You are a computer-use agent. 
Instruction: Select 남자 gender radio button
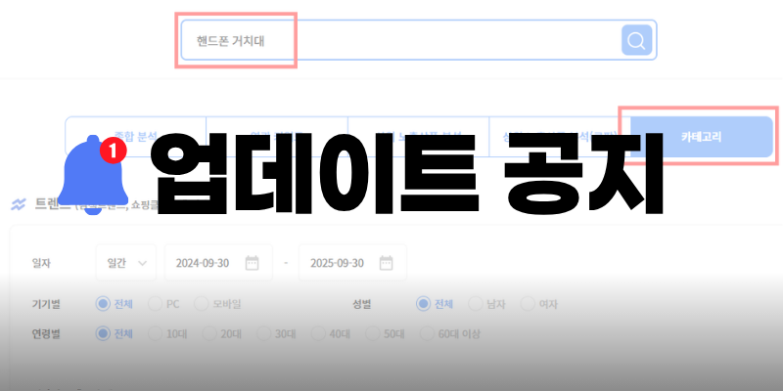(x=476, y=304)
